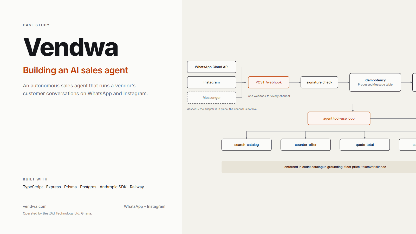Click 'Operated by BestDid Technology Ltd, Ghana.'
The width and height of the screenshot is (416, 234).
point(57,213)
